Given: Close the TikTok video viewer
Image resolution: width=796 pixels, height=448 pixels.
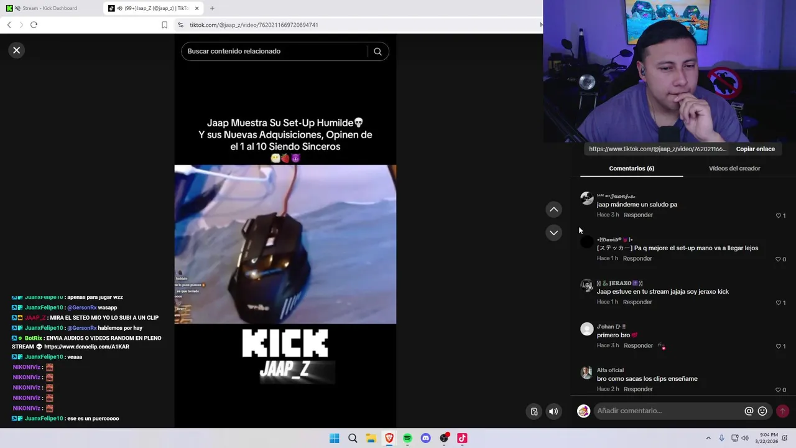Looking at the screenshot, I should point(17,50).
